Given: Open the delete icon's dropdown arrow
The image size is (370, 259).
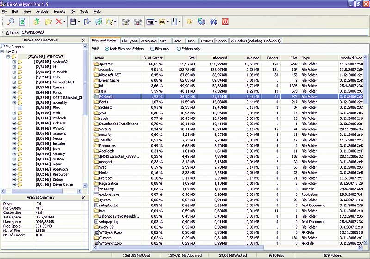Looking at the screenshot, I should point(64,22).
